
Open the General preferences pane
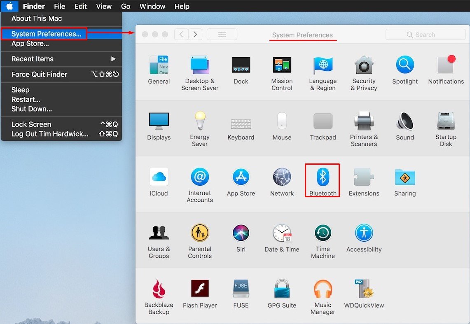159,70
